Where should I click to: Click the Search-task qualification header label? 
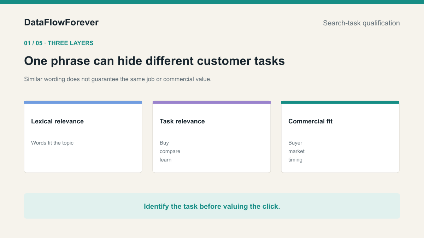point(361,23)
